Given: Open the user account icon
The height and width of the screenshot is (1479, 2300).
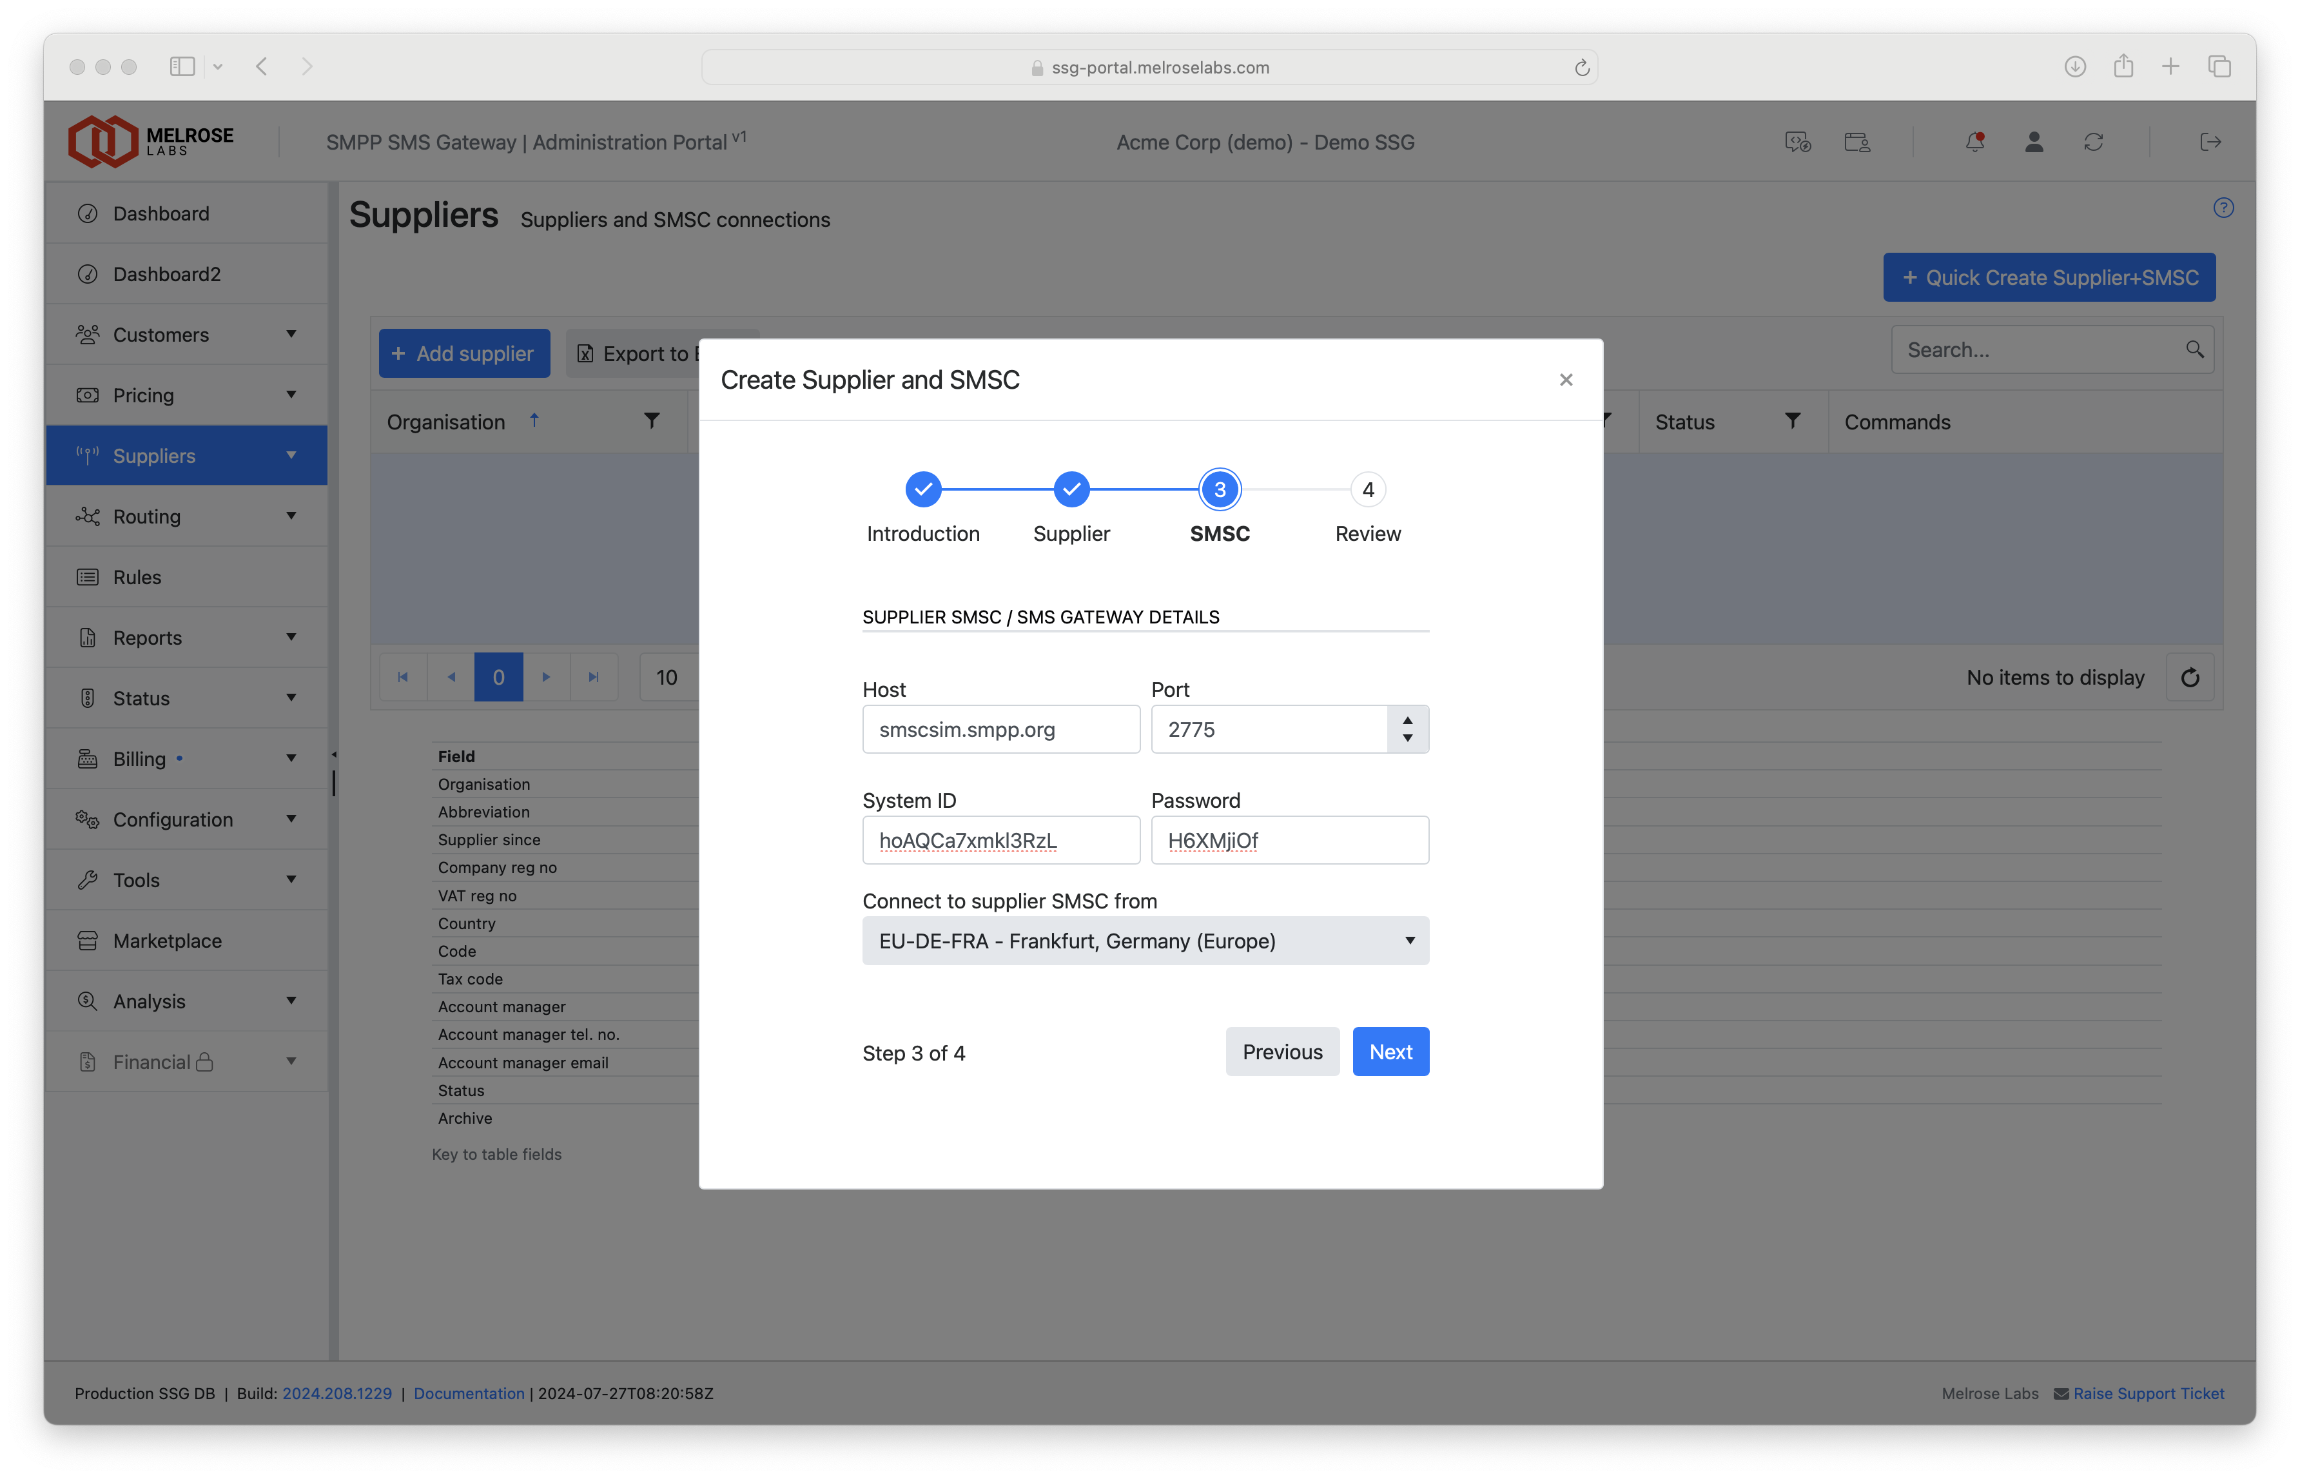Looking at the screenshot, I should pos(2033,142).
